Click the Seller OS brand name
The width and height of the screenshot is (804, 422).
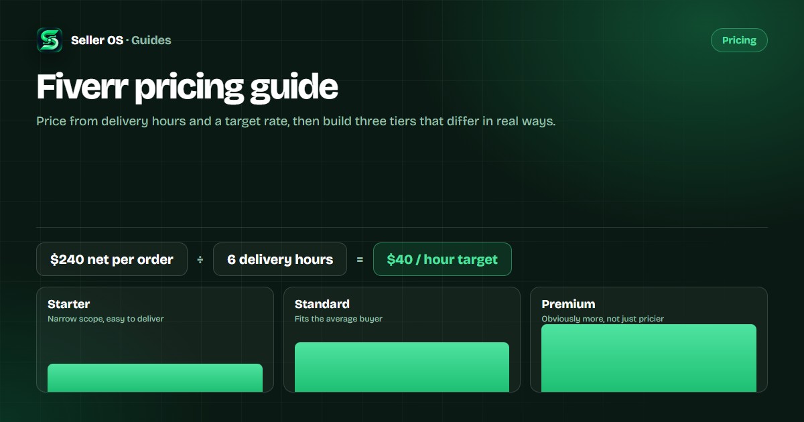click(97, 40)
